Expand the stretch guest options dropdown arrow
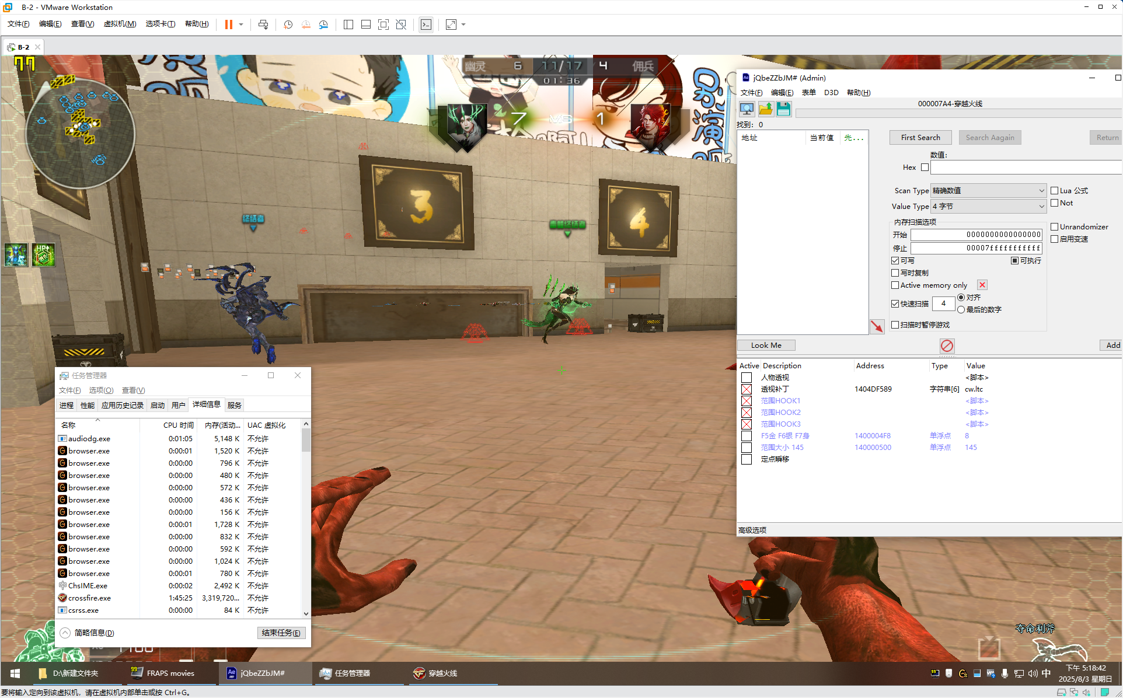Viewport: 1123px width, 698px height. [463, 25]
